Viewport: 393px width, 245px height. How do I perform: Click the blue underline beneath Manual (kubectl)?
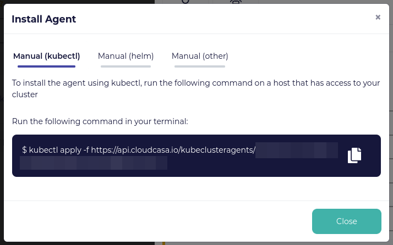[46, 66]
